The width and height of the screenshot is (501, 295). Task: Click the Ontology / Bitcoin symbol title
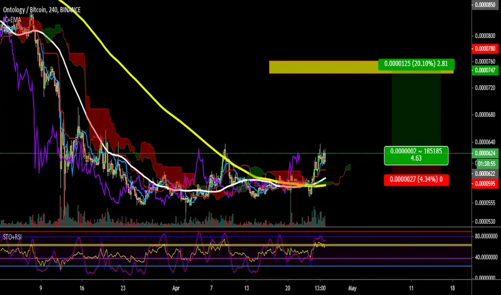(42, 10)
